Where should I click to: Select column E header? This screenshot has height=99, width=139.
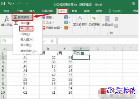tap(64, 49)
